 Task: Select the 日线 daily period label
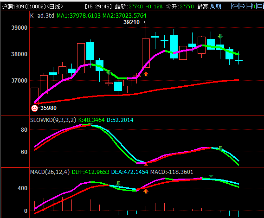tap(55, 6)
